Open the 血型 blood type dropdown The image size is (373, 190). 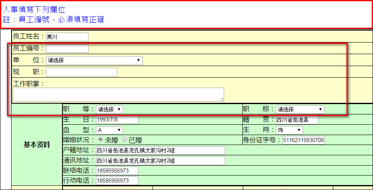(x=109, y=130)
